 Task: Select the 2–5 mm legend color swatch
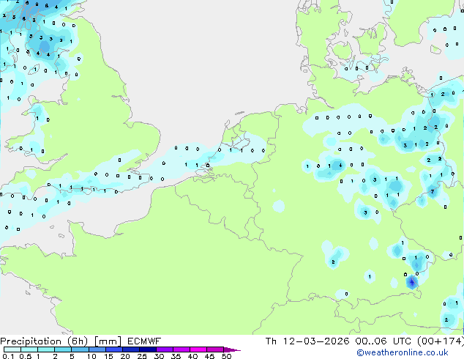[x=63, y=349]
